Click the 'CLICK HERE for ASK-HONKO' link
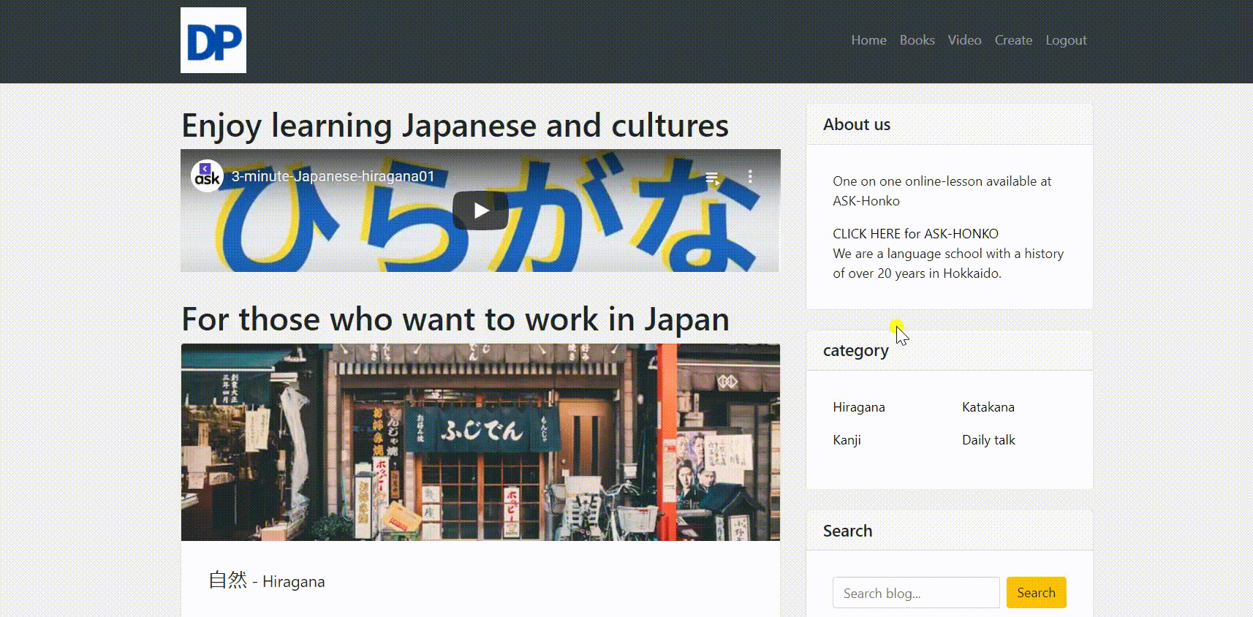Image resolution: width=1253 pixels, height=617 pixels. pyautogui.click(x=915, y=234)
